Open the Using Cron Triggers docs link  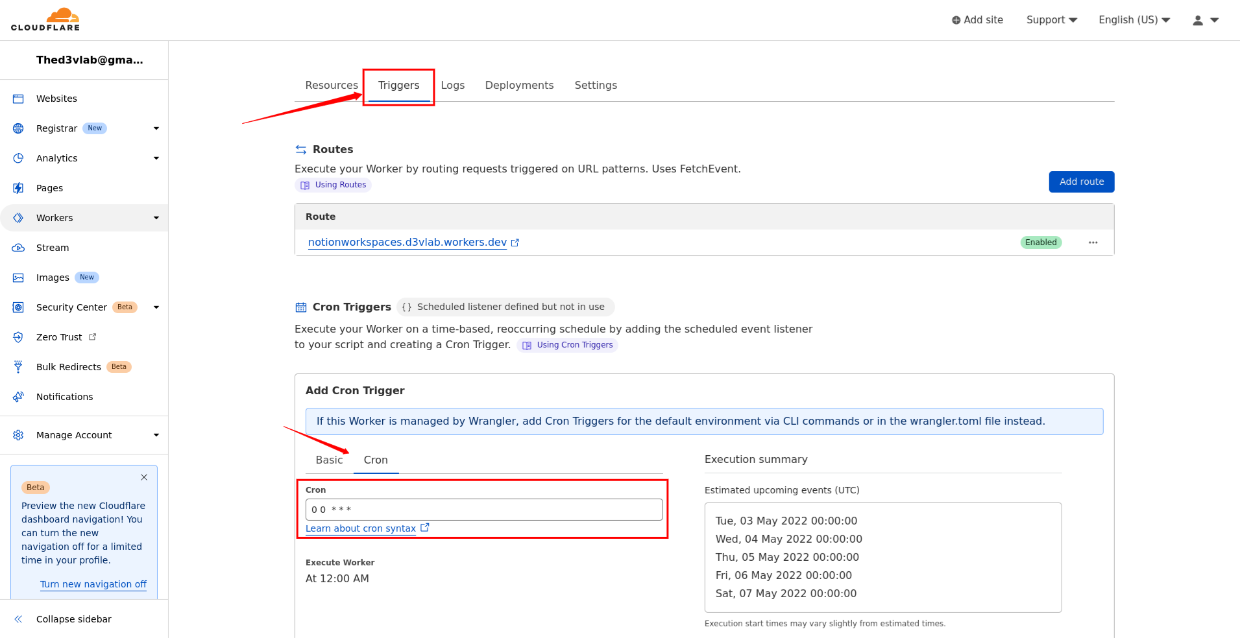tap(567, 345)
